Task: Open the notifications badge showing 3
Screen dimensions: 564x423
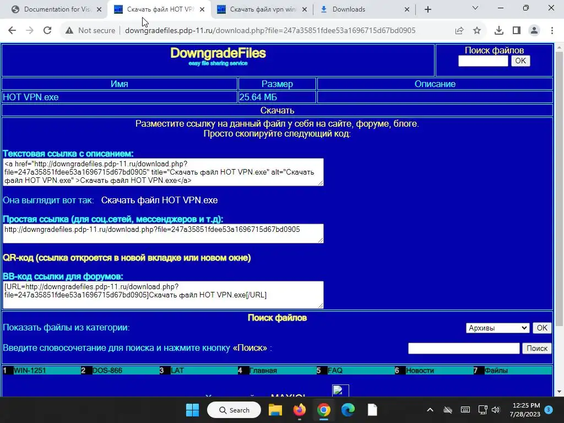Action: (549, 409)
